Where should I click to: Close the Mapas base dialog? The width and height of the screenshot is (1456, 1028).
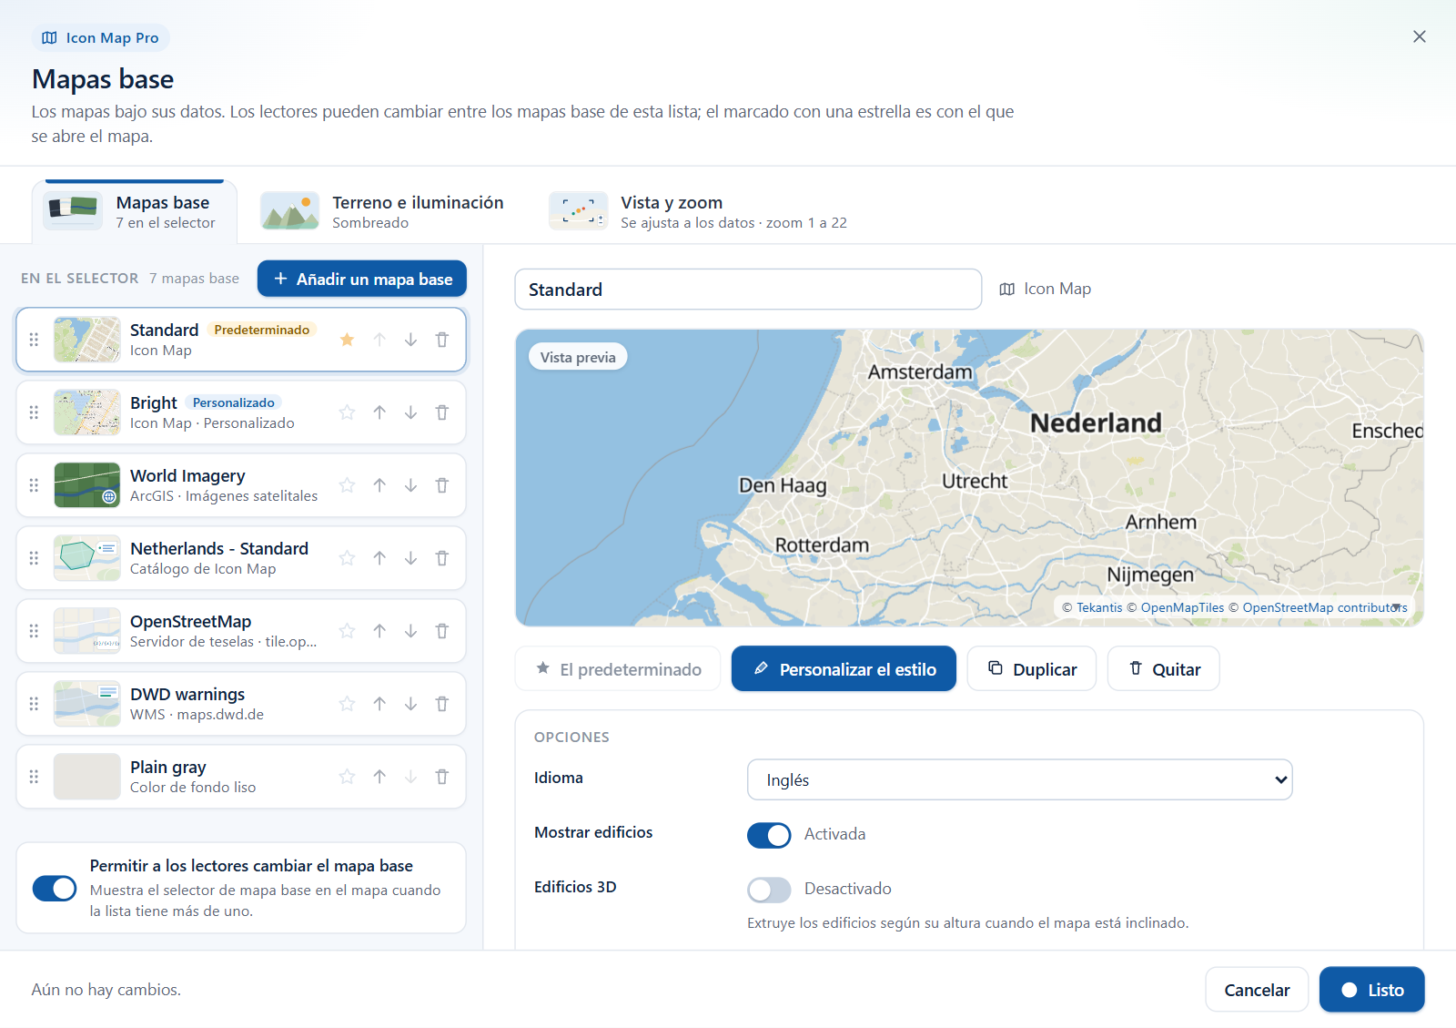click(1420, 36)
